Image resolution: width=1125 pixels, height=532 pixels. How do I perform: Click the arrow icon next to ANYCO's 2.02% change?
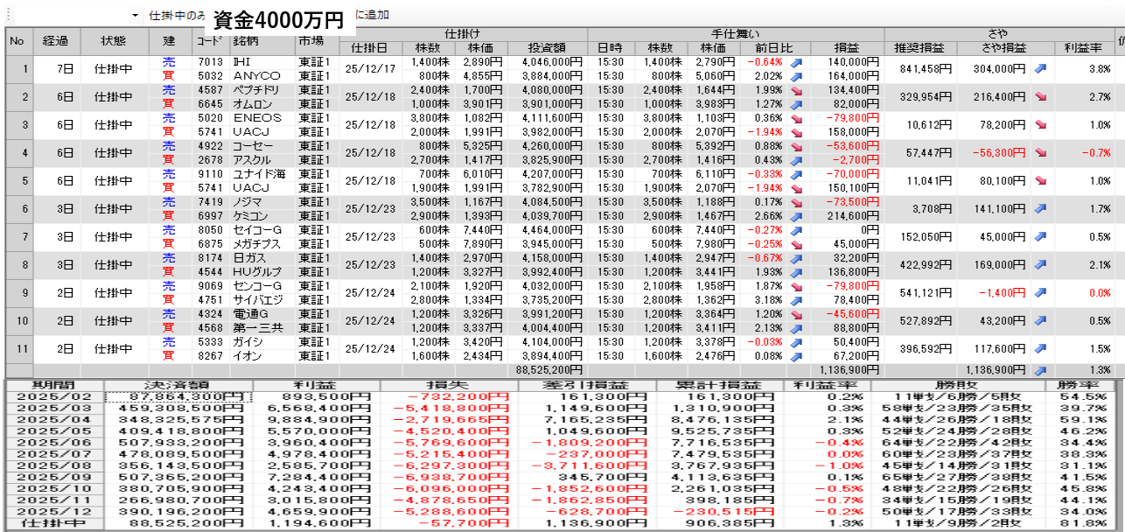tap(796, 76)
